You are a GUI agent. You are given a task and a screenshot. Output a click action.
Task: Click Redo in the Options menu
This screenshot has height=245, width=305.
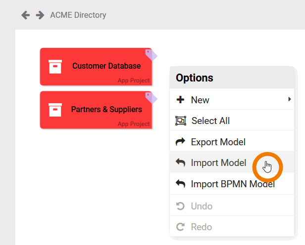201,227
